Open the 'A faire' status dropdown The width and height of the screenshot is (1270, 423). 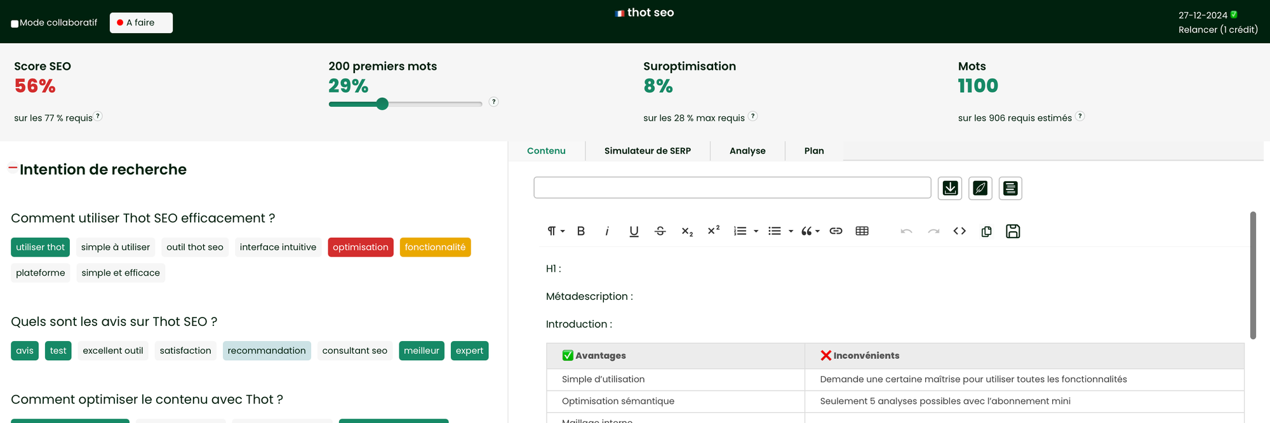(141, 23)
